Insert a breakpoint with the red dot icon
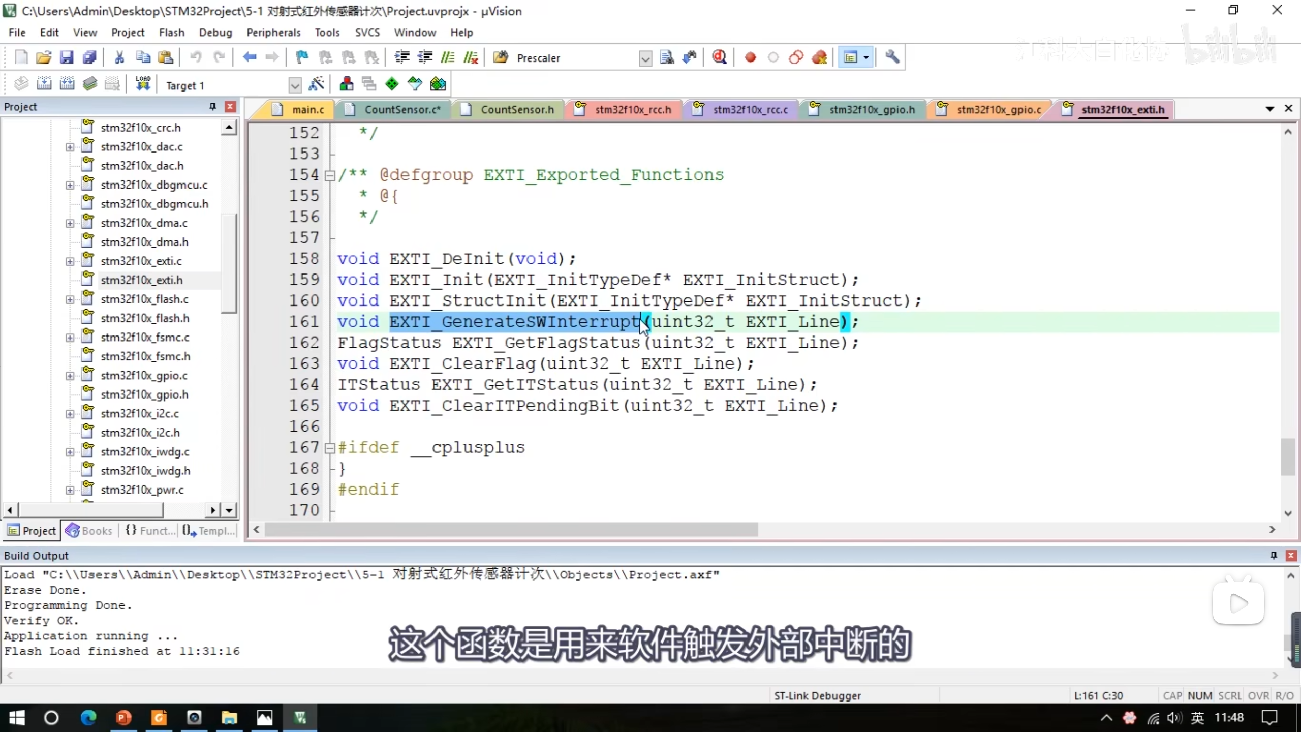This screenshot has width=1301, height=732. [x=750, y=57]
